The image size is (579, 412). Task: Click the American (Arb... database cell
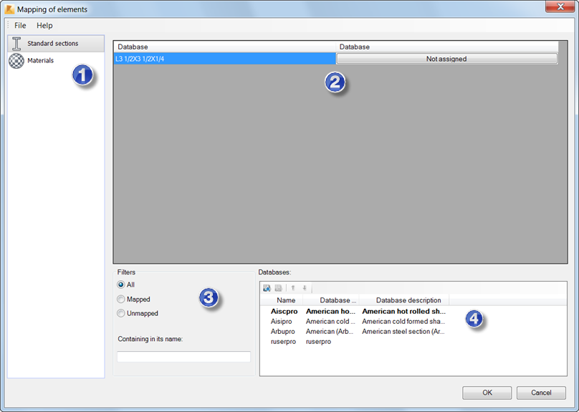click(x=330, y=332)
